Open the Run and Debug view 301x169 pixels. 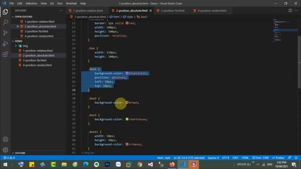(x=5, y=44)
